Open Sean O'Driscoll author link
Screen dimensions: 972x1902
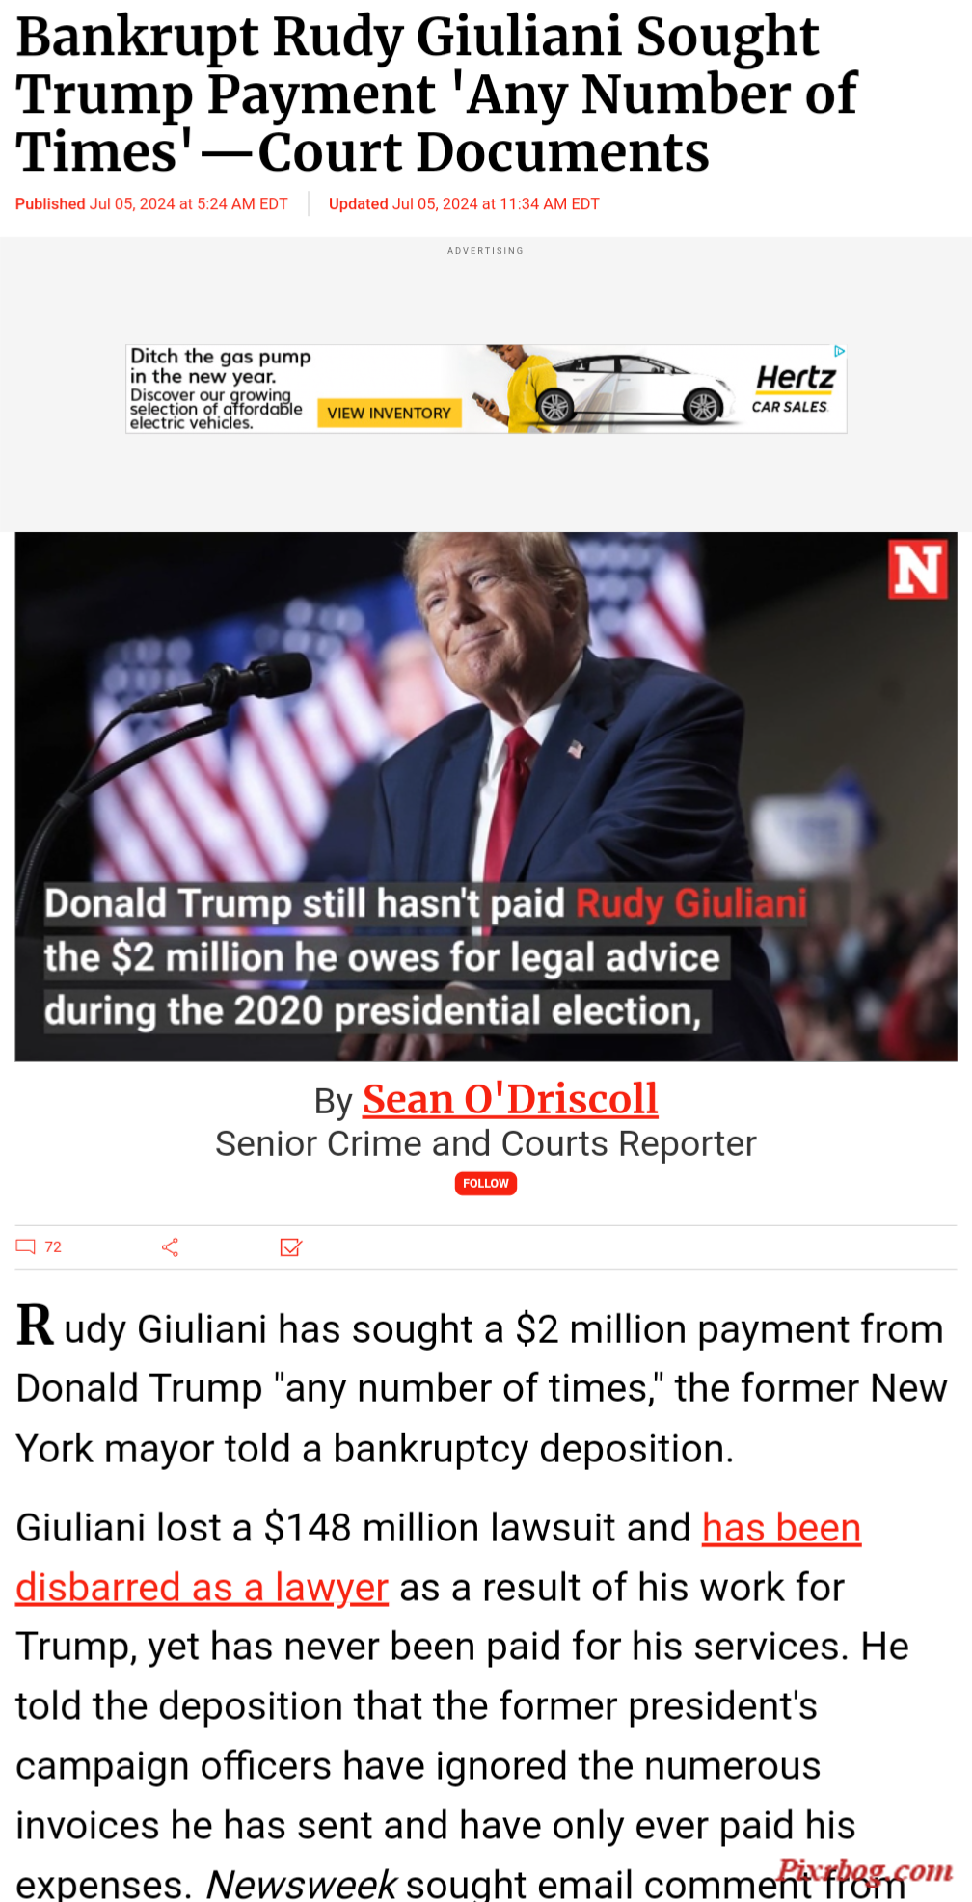510,1099
